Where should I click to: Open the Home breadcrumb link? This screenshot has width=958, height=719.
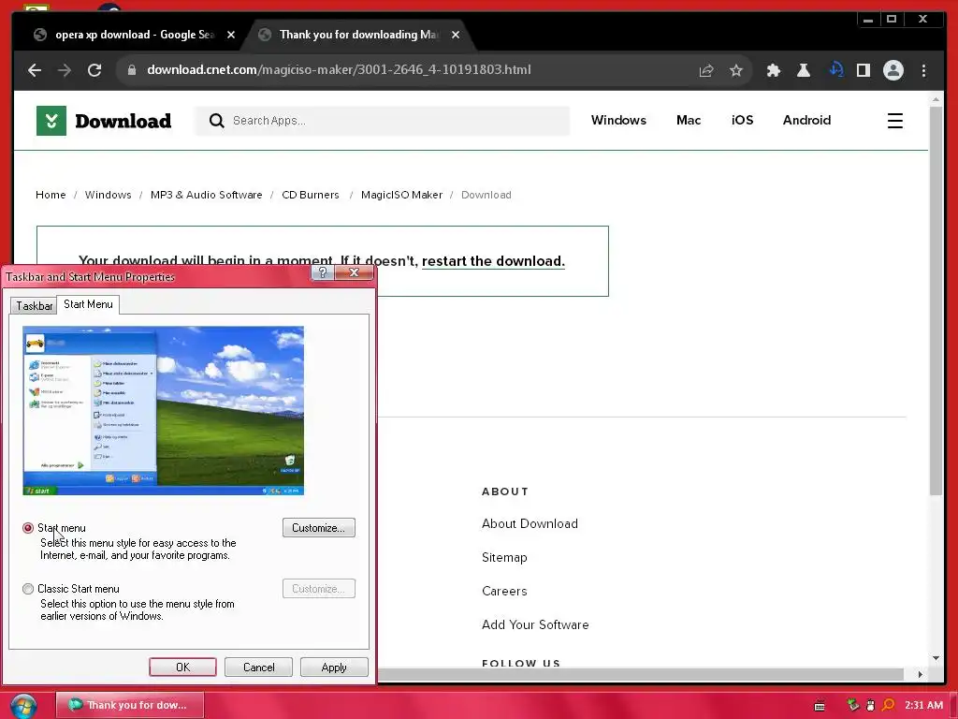51,195
